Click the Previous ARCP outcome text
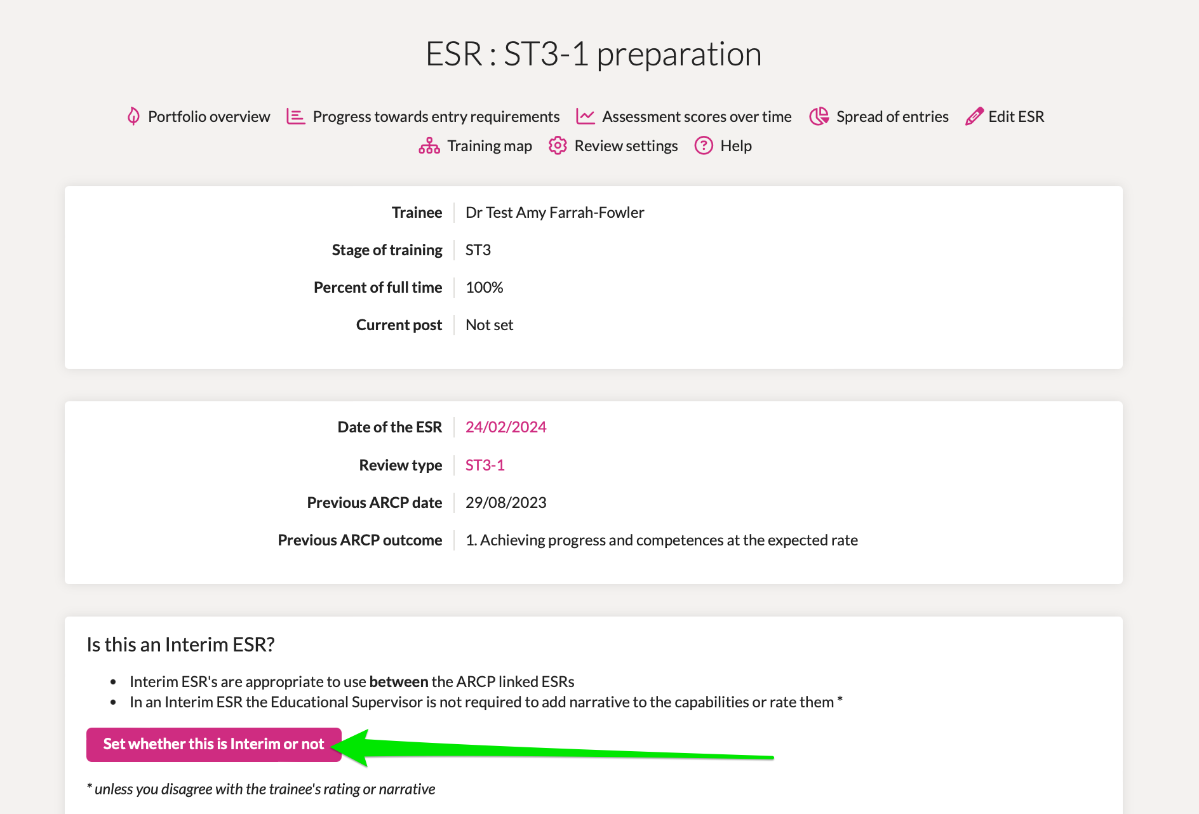Screen dimensions: 1199x814 tap(662, 540)
